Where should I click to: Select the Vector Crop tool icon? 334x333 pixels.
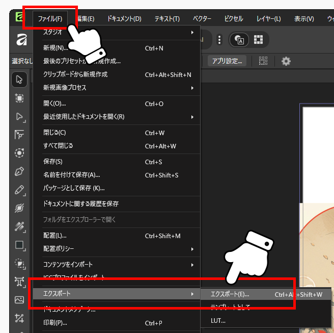[19, 318]
